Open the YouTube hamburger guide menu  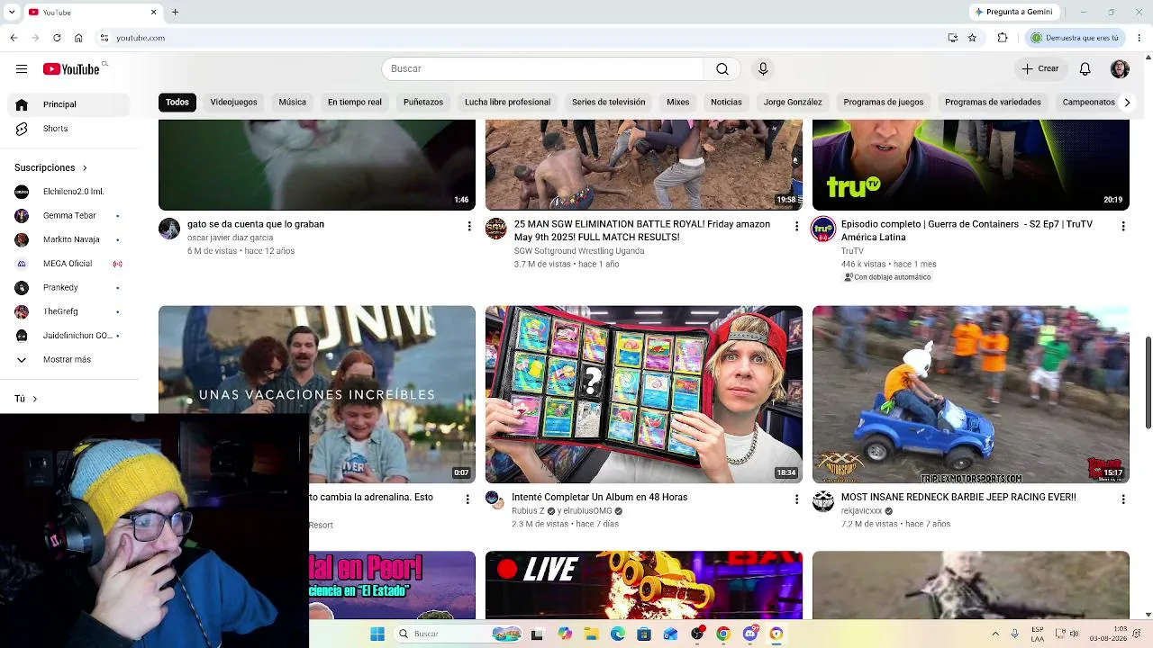click(x=22, y=69)
